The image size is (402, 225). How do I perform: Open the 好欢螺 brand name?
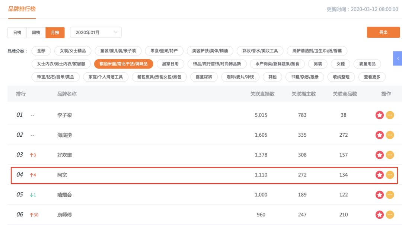(64, 155)
